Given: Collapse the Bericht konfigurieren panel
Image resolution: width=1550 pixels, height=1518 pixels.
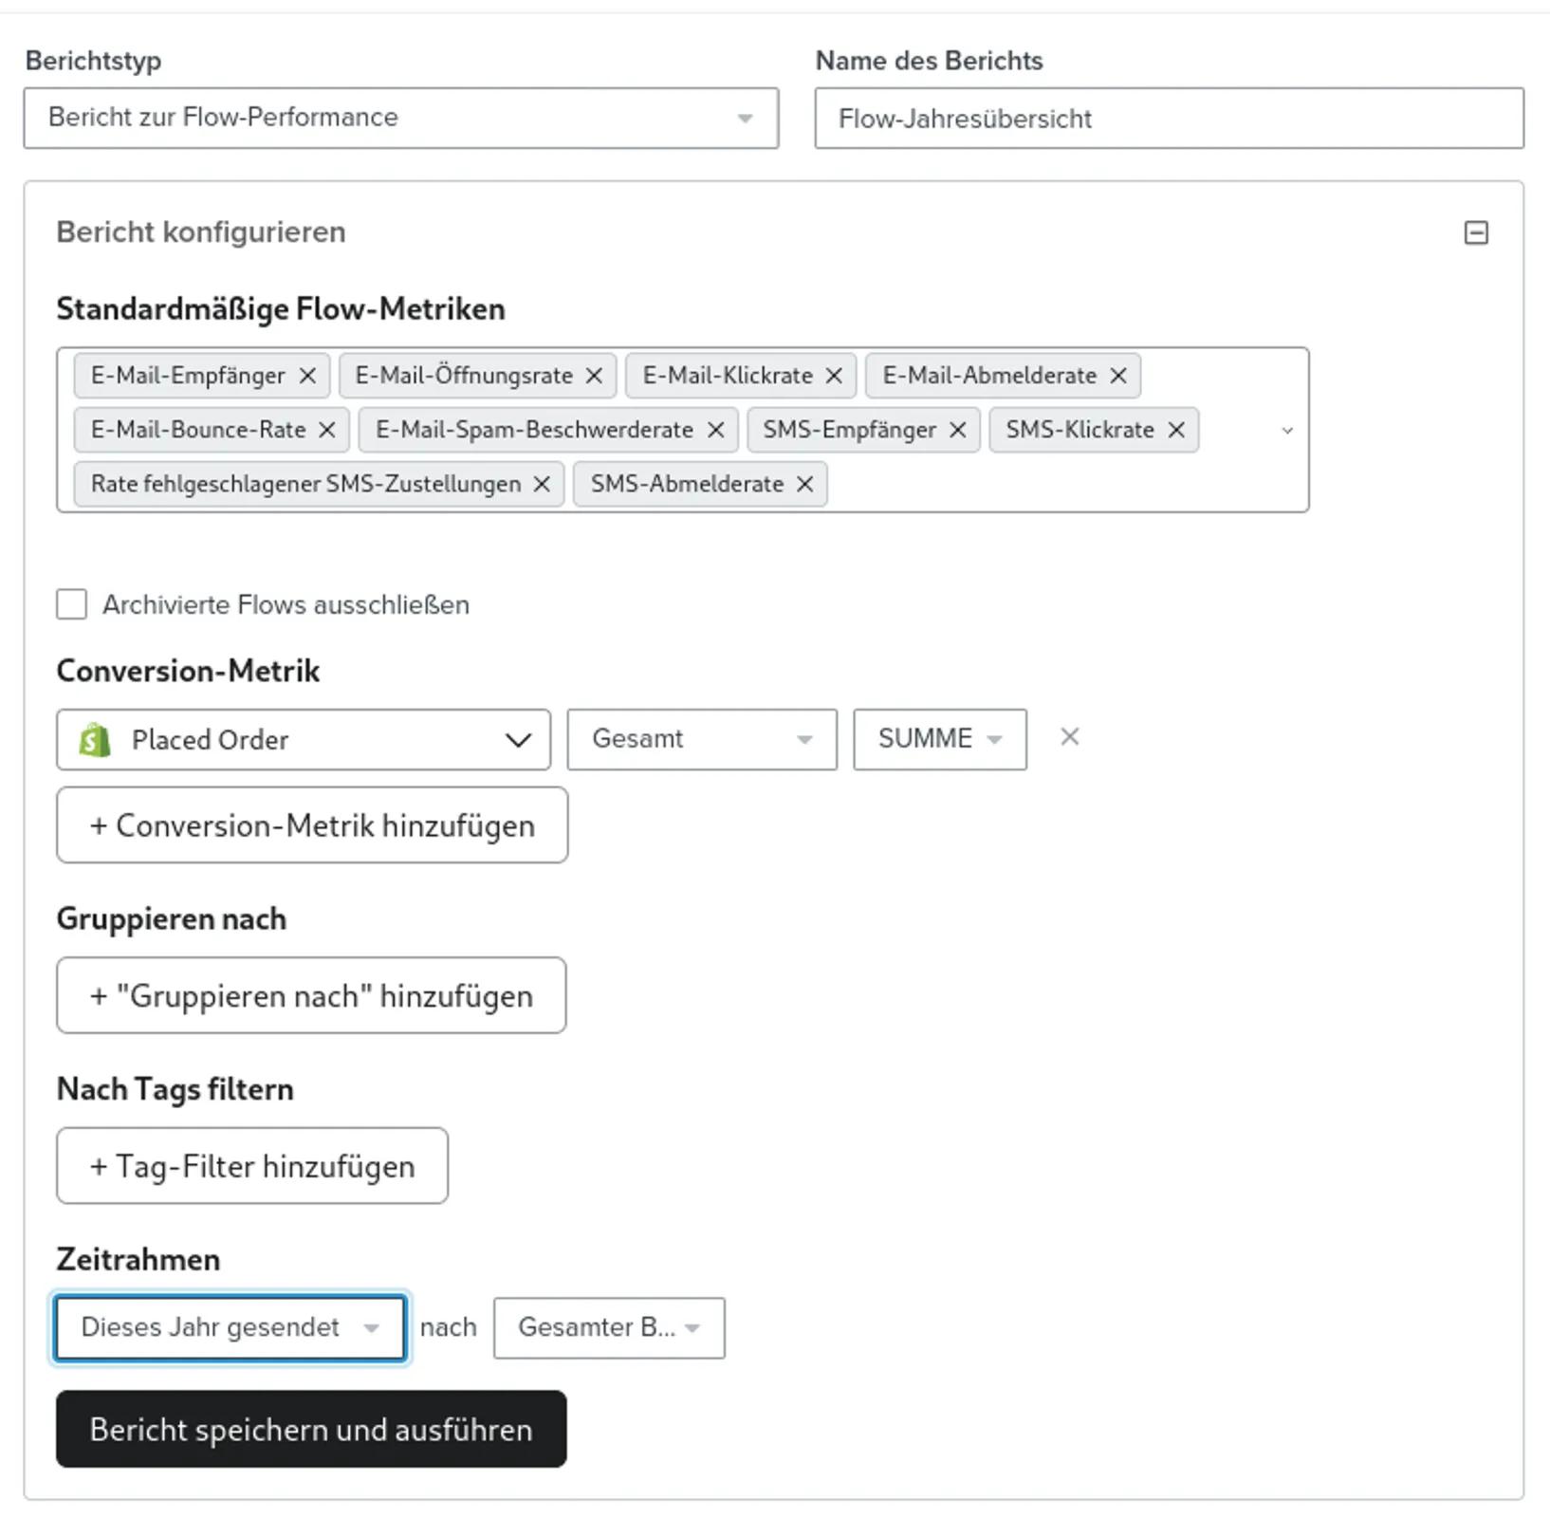Looking at the screenshot, I should tap(1476, 232).
